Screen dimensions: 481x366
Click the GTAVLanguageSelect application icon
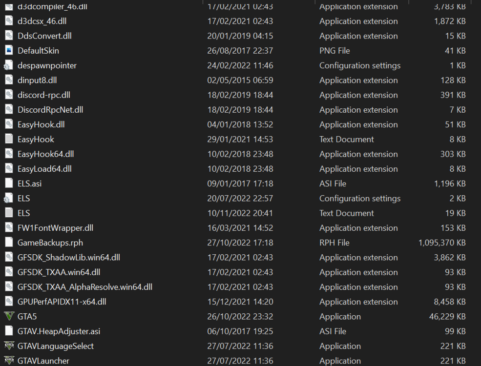(9, 346)
